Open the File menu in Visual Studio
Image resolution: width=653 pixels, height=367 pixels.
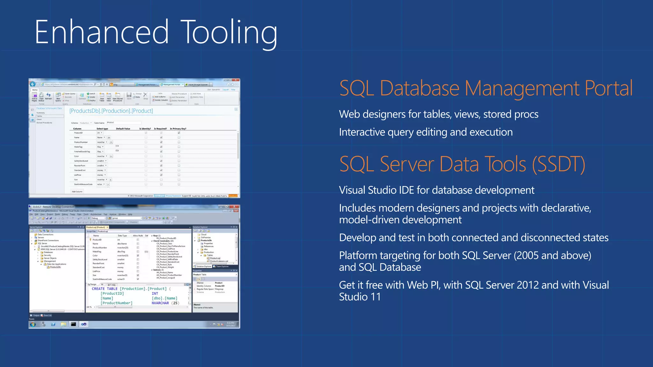[x=31, y=214]
